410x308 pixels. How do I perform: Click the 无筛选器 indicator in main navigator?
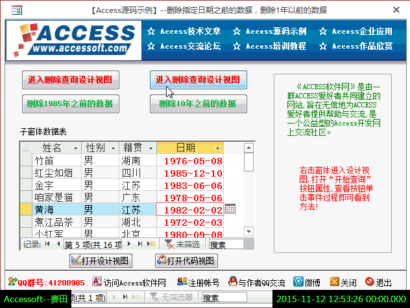(x=171, y=297)
